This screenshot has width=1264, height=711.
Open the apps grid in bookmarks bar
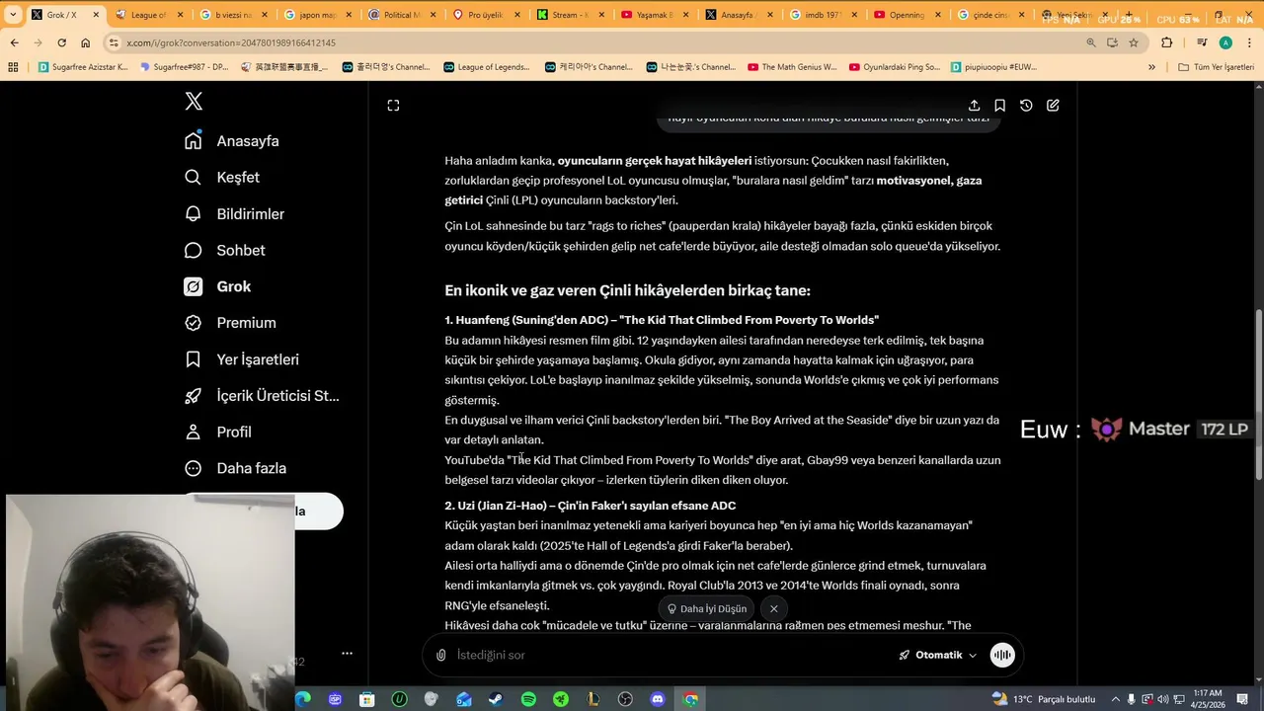coord(13,67)
